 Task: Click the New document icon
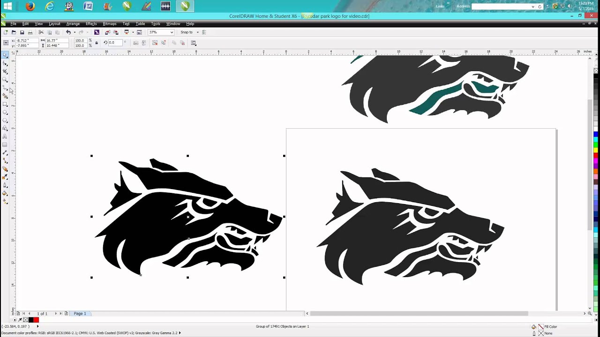[6, 32]
